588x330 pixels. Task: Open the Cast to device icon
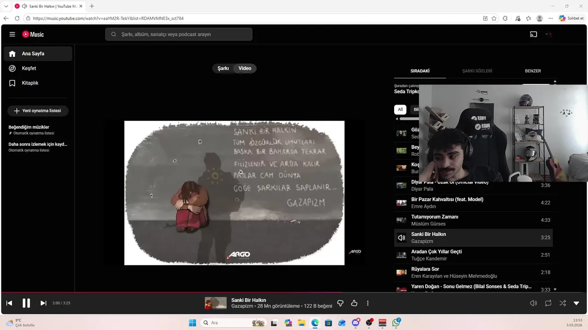(x=533, y=34)
